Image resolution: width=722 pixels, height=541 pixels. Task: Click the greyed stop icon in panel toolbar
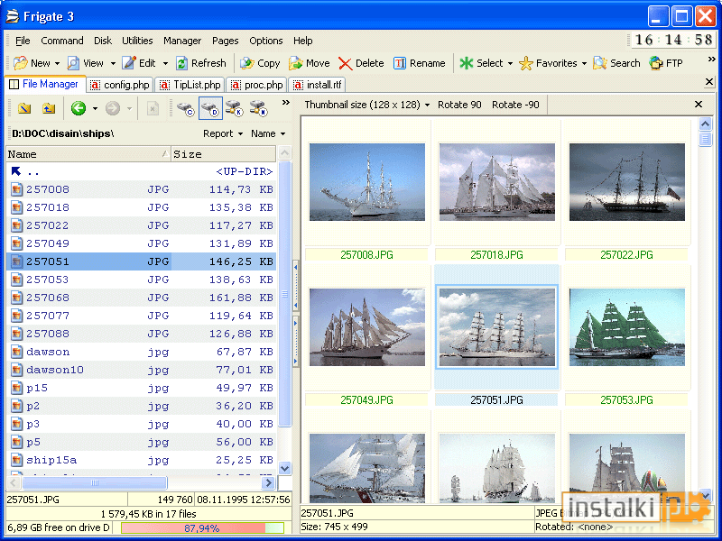click(153, 108)
